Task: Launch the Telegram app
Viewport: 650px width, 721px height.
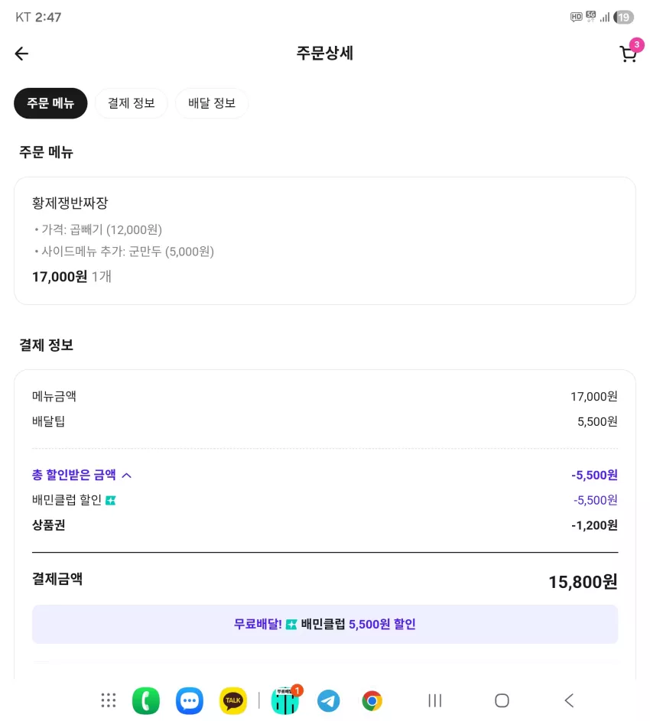Action: (x=329, y=701)
